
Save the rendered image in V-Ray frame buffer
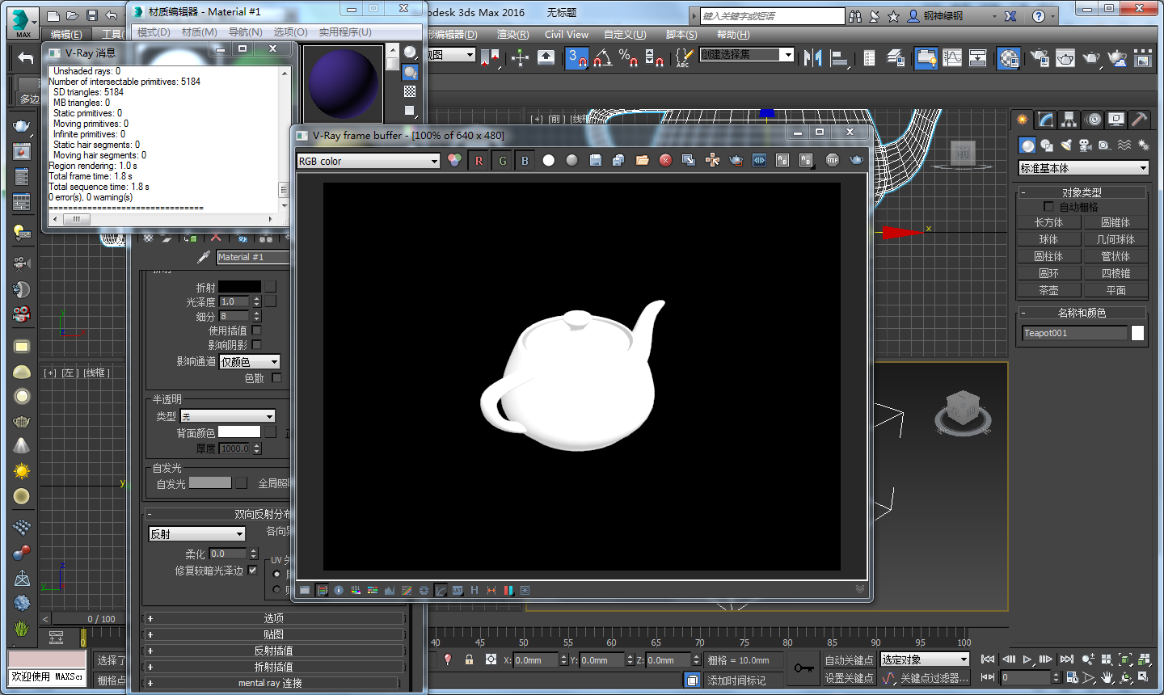tap(596, 161)
